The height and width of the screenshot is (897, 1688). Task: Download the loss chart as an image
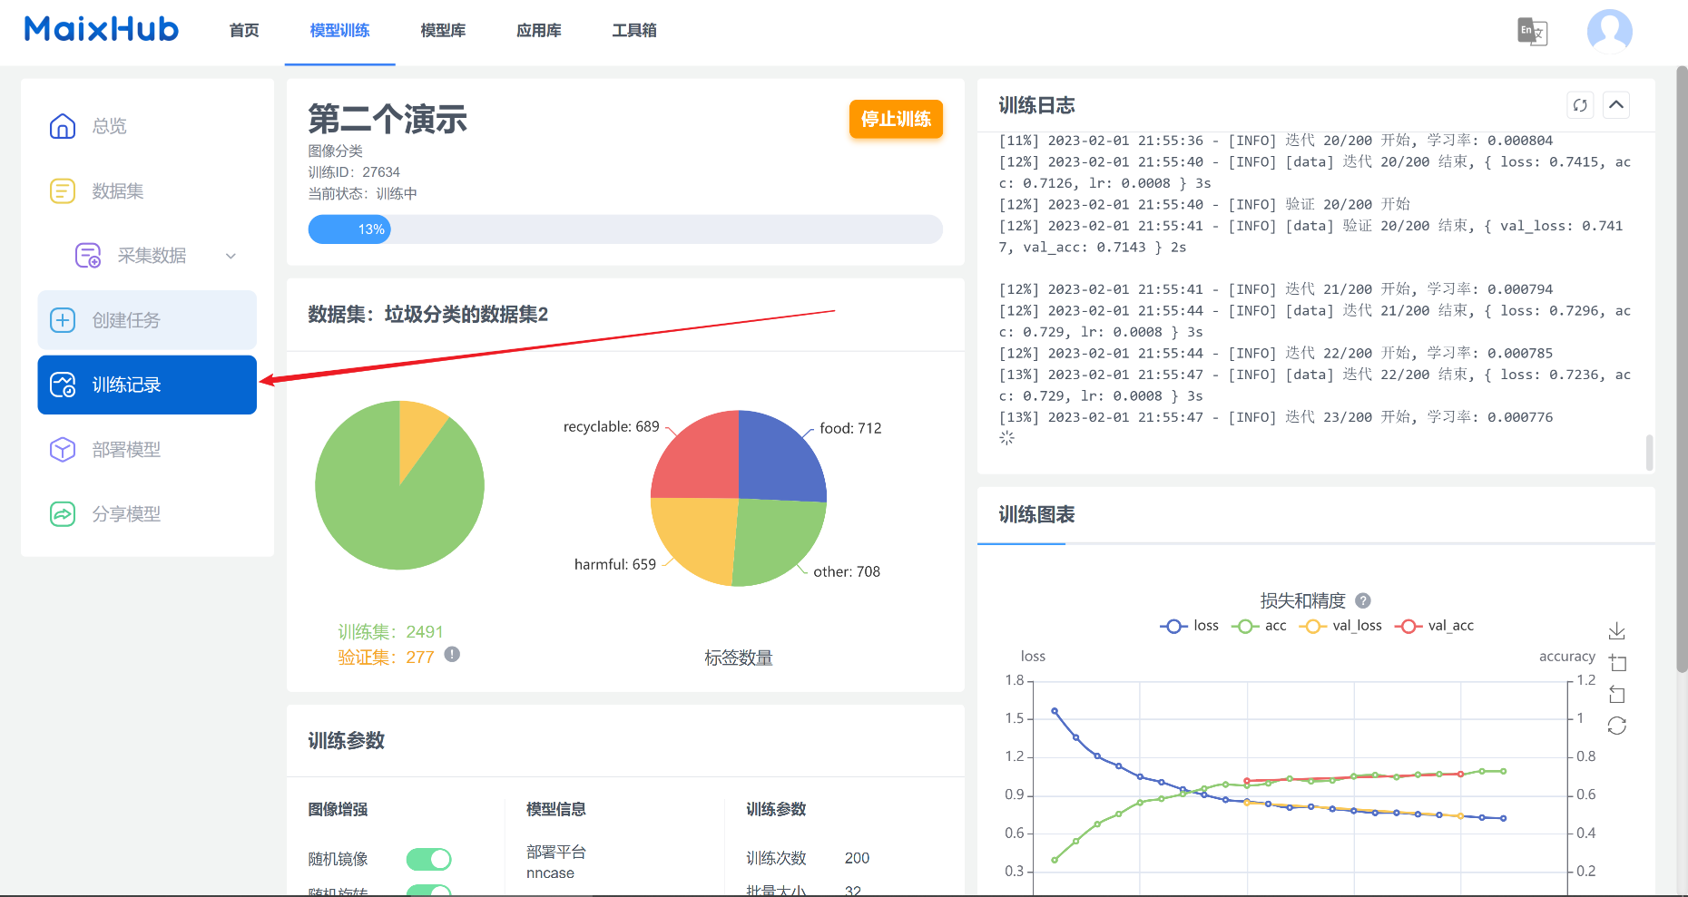point(1617,630)
